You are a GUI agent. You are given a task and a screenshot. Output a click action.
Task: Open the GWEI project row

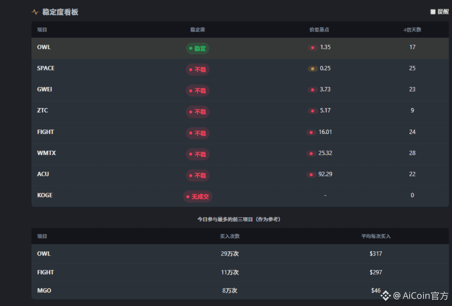[45, 89]
